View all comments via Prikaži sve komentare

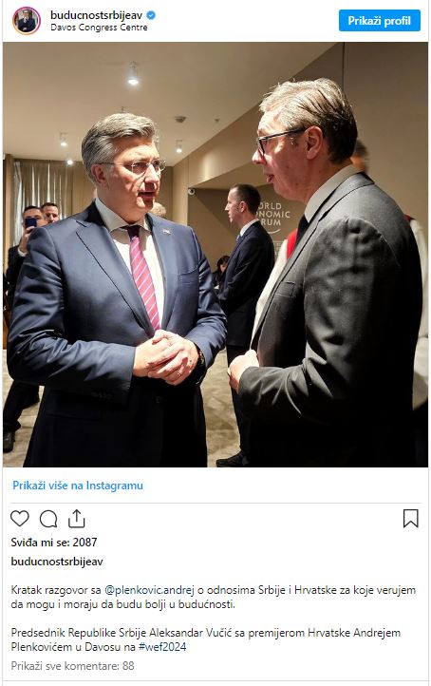click(72, 666)
